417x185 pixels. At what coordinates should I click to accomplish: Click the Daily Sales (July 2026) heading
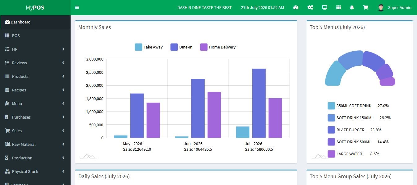pos(104,176)
